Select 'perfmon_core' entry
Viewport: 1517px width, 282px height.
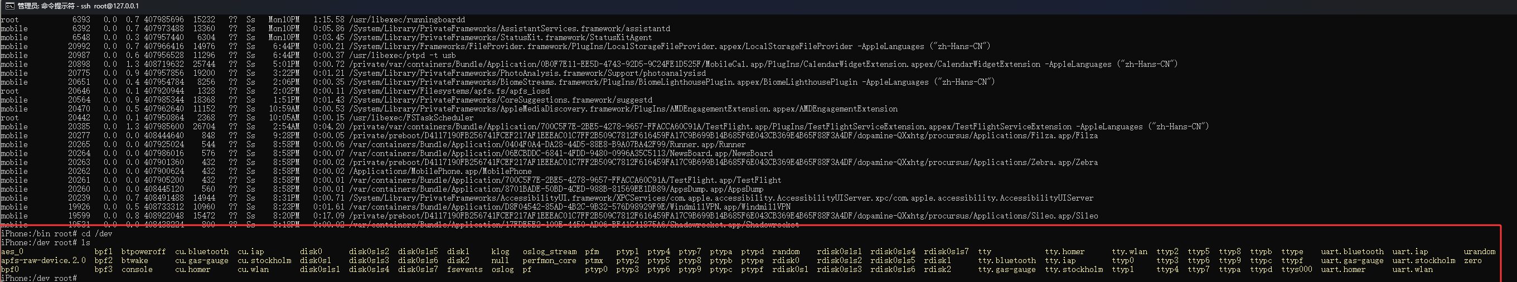pyautogui.click(x=550, y=260)
